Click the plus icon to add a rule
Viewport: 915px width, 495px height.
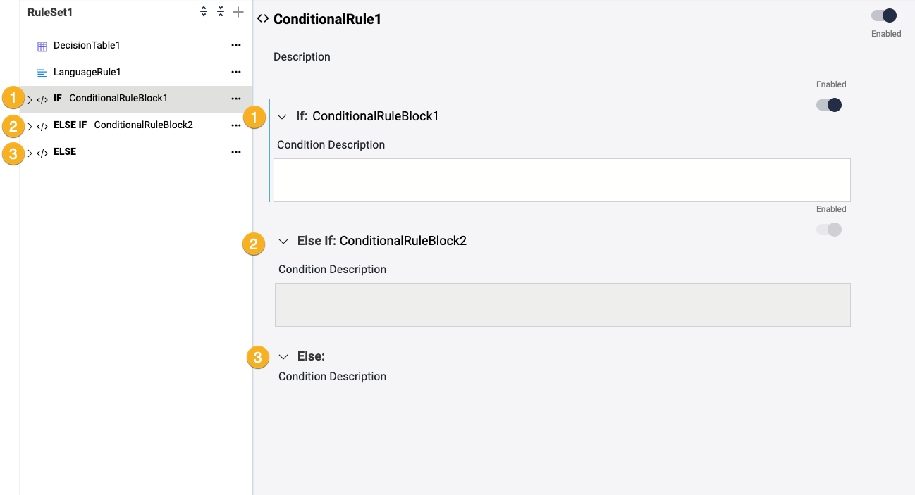238,12
